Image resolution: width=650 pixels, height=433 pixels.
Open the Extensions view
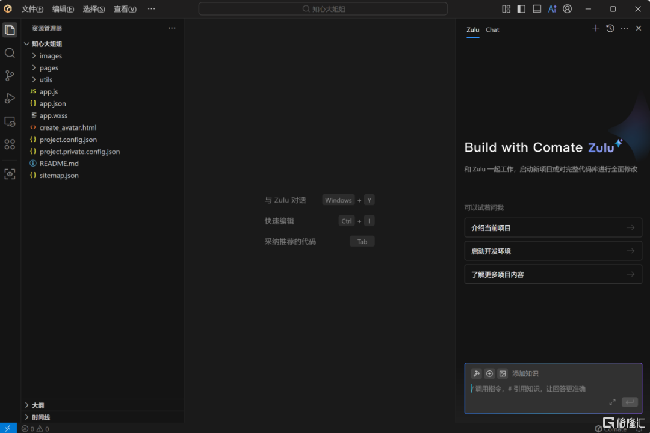(x=10, y=144)
